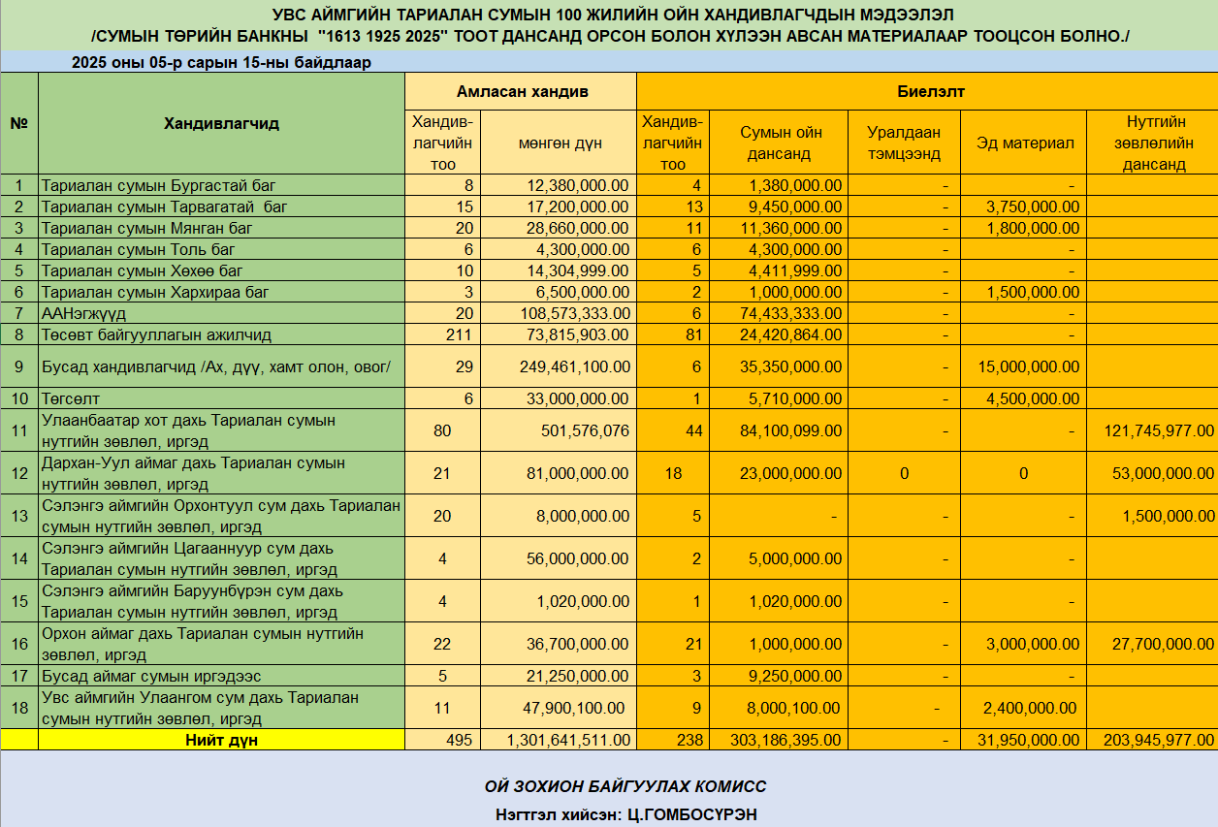This screenshot has height=827, width=1218.
Task: Select the value "501,576,076"
Action: tap(583, 430)
